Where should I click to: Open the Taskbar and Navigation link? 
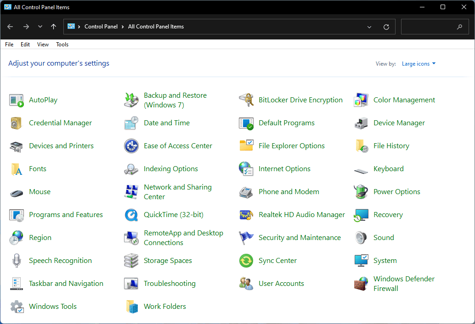(66, 284)
